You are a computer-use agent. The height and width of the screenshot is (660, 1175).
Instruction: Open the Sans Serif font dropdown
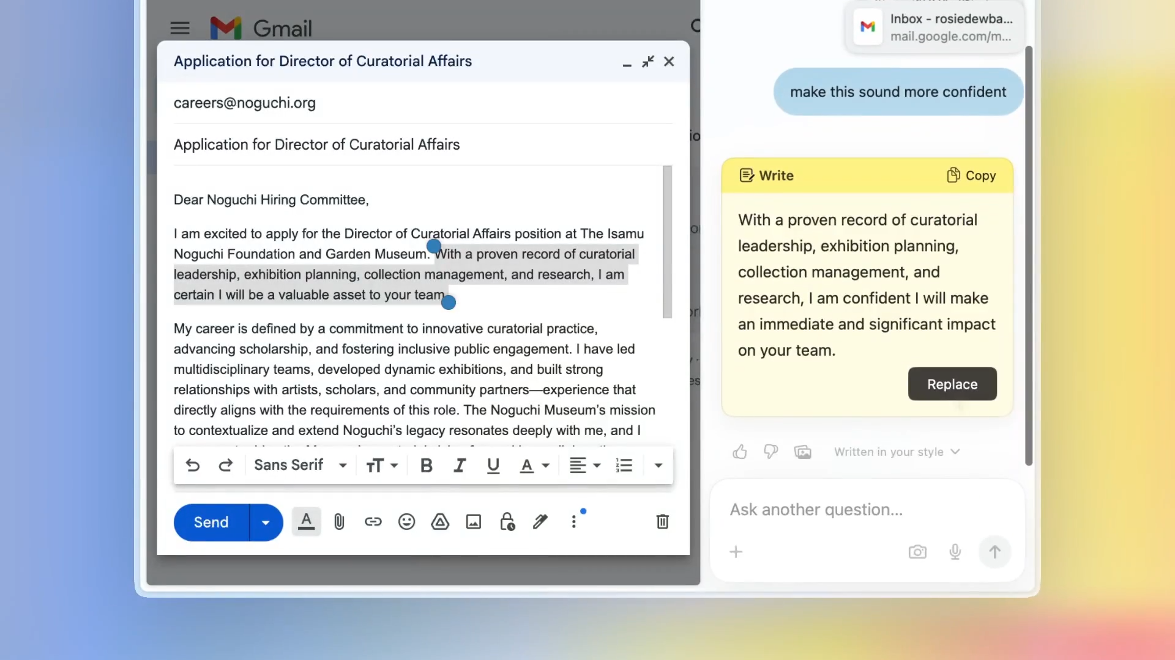tap(300, 465)
